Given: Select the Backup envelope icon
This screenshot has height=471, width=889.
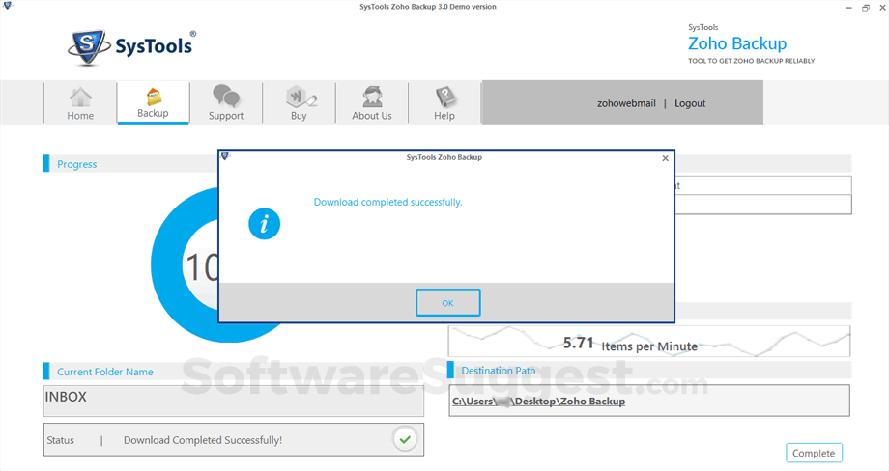Looking at the screenshot, I should click(x=153, y=97).
